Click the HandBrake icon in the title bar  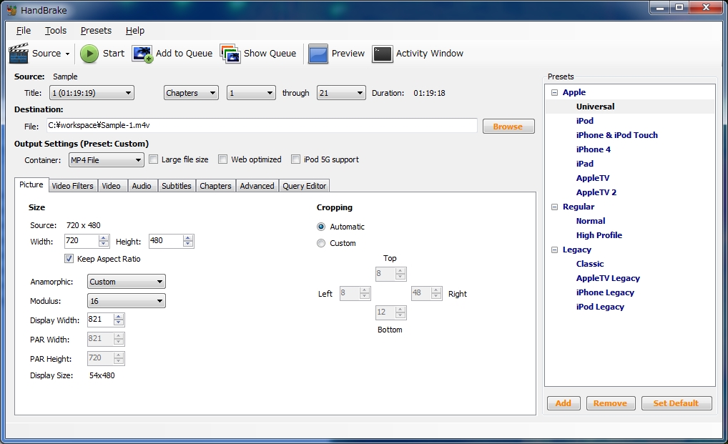point(11,10)
